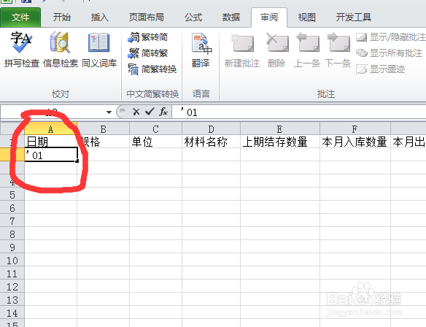Go to previous comment 上一条
Viewport: 426px width, 327px height.
[307, 50]
